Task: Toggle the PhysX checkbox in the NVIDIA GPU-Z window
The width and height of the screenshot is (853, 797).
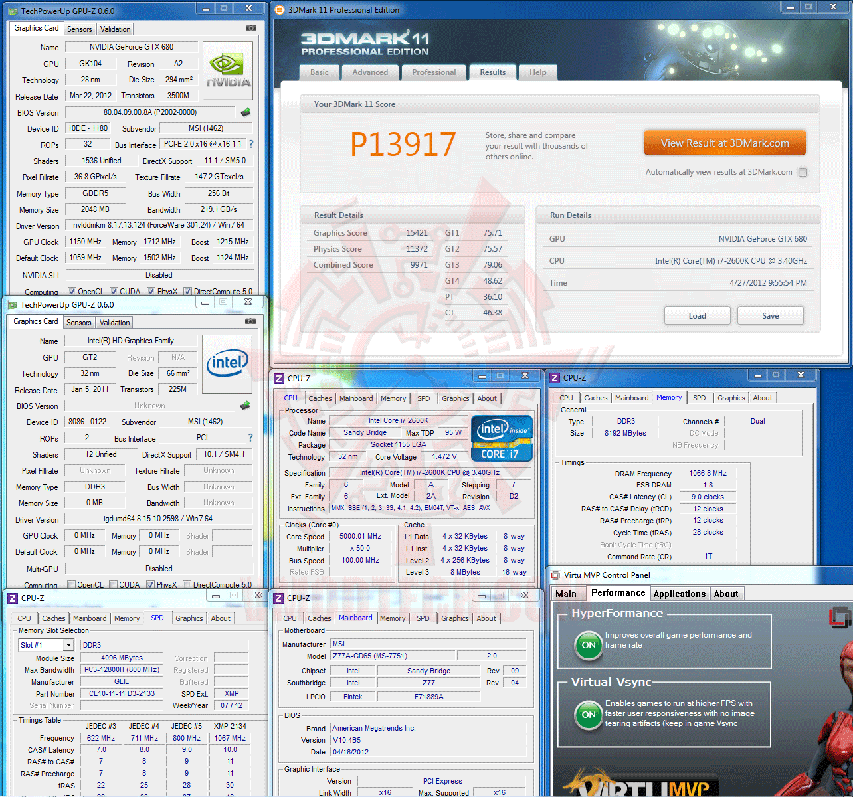Action: [151, 292]
